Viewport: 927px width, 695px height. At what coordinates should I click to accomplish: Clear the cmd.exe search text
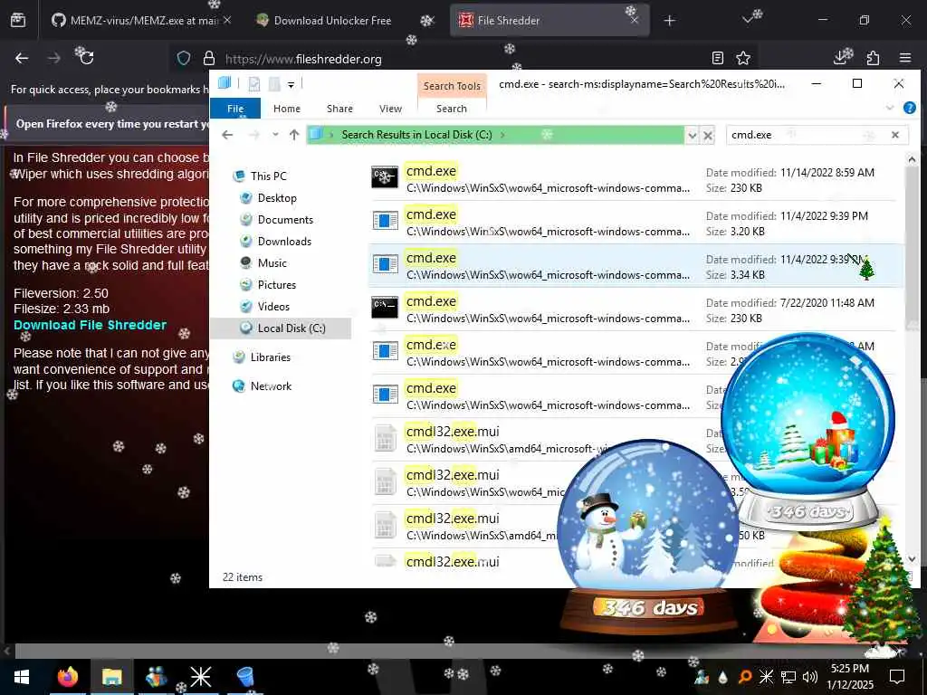point(895,135)
